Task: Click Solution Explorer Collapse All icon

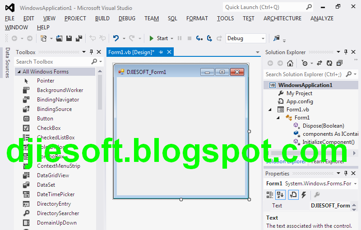Action: [340, 63]
